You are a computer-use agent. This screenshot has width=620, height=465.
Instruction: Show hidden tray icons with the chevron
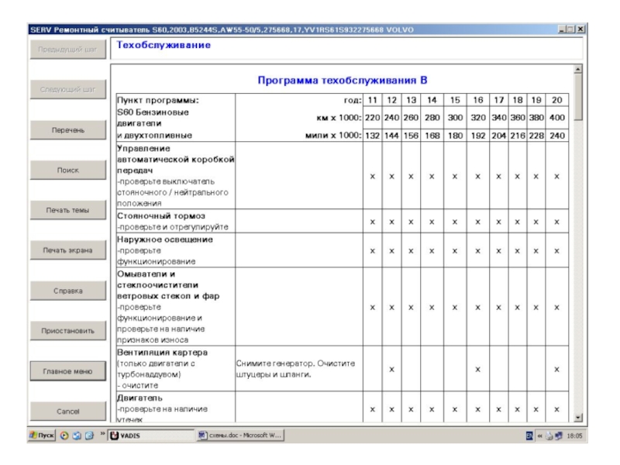tap(539, 436)
